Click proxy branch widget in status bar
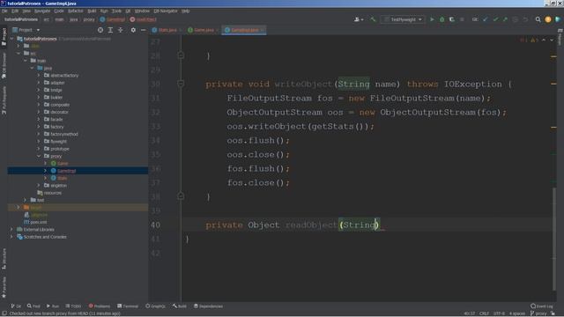This screenshot has height=317, width=564. click(538, 313)
